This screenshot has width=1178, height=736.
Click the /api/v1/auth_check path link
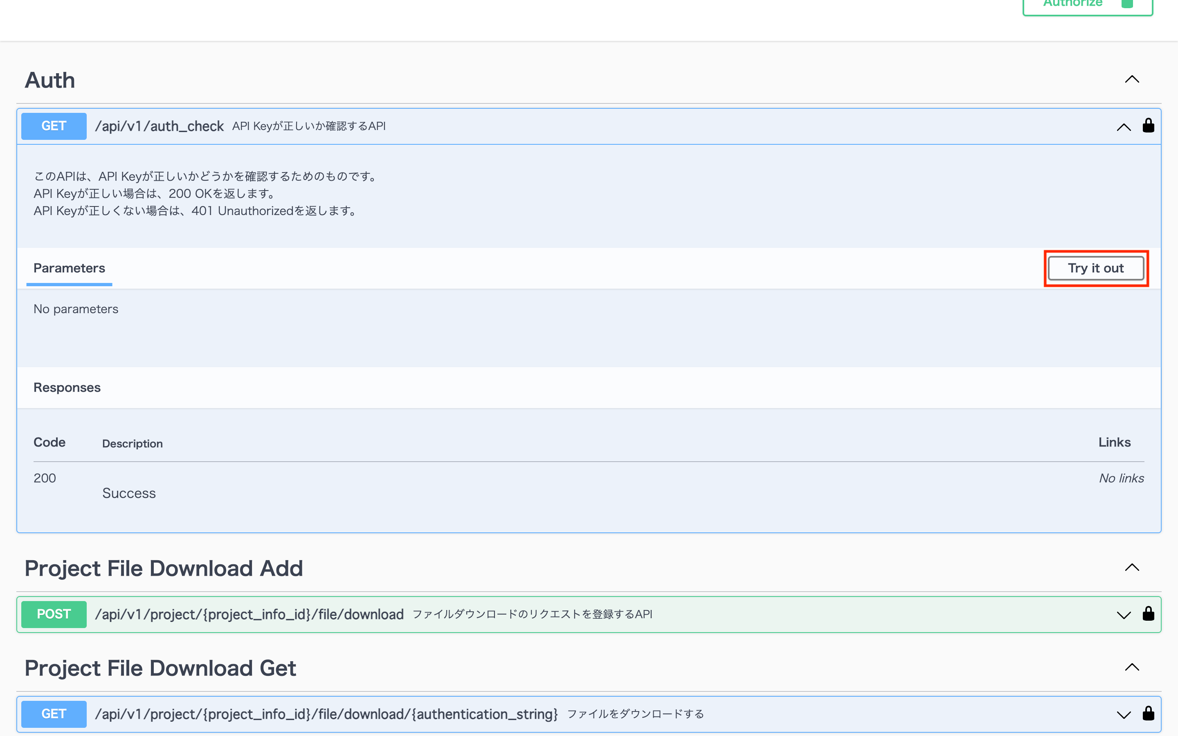tap(159, 127)
